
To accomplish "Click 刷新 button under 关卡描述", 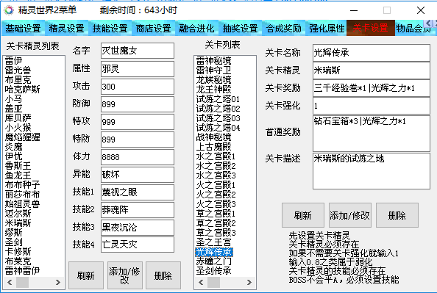I will pos(303,215).
